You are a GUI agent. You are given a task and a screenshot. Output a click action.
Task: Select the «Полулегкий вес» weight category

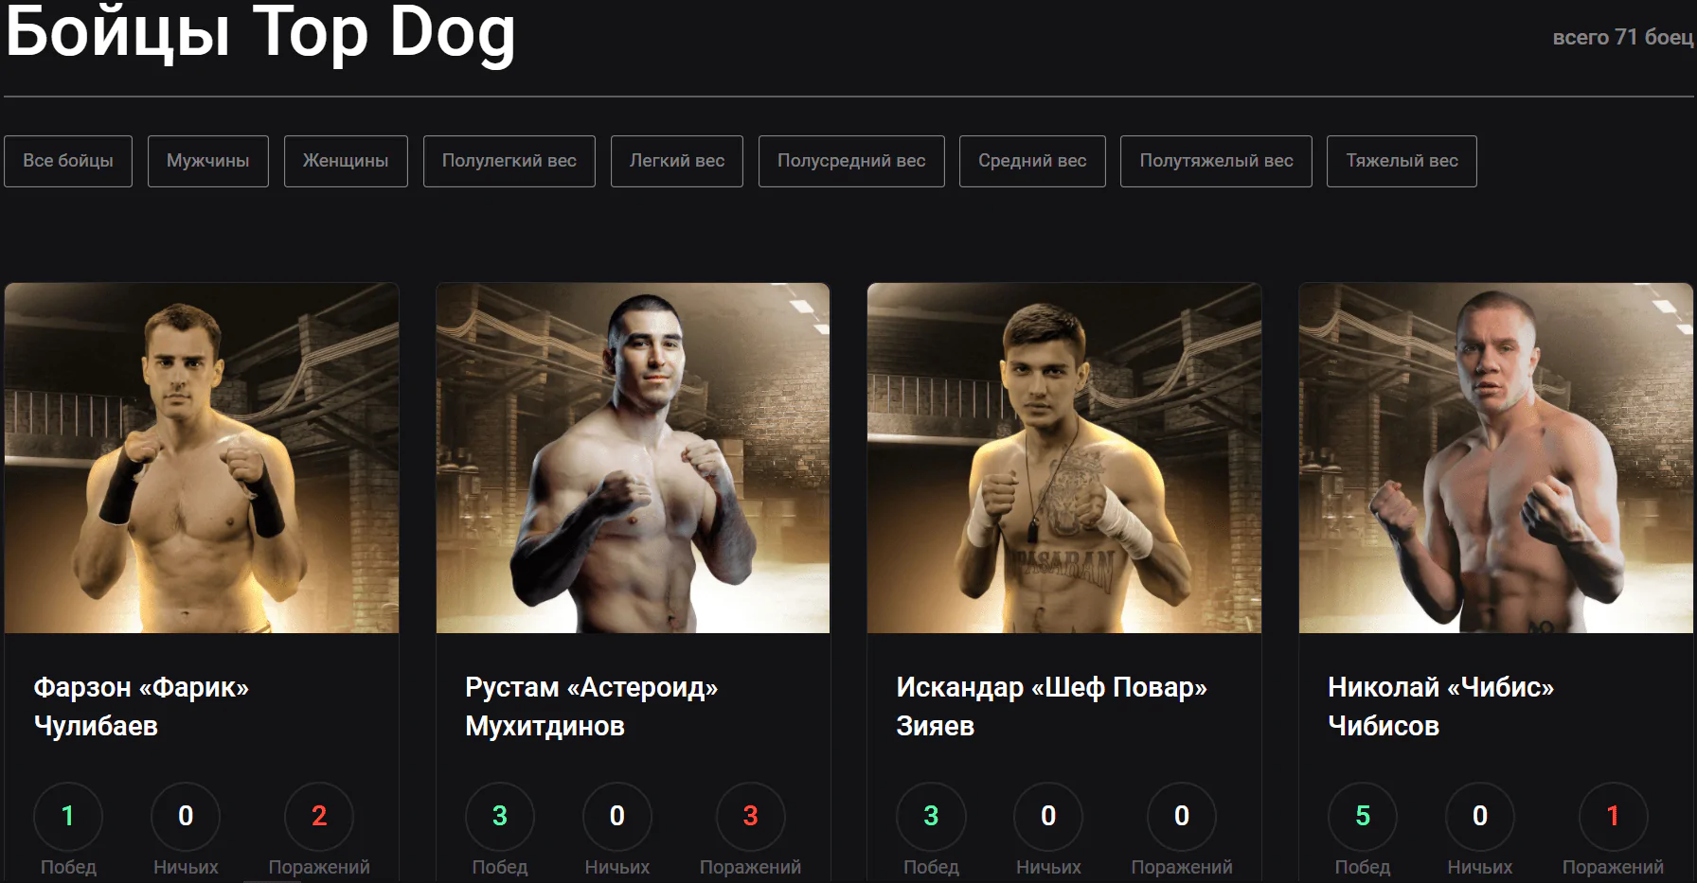pyautogui.click(x=509, y=161)
